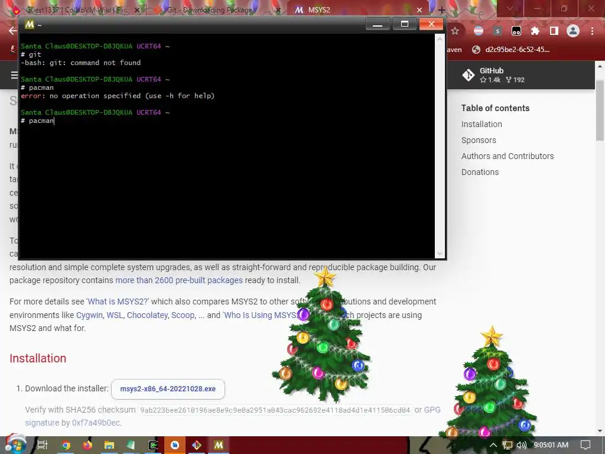
Task: Open a new Chrome tab
Action: point(442,10)
